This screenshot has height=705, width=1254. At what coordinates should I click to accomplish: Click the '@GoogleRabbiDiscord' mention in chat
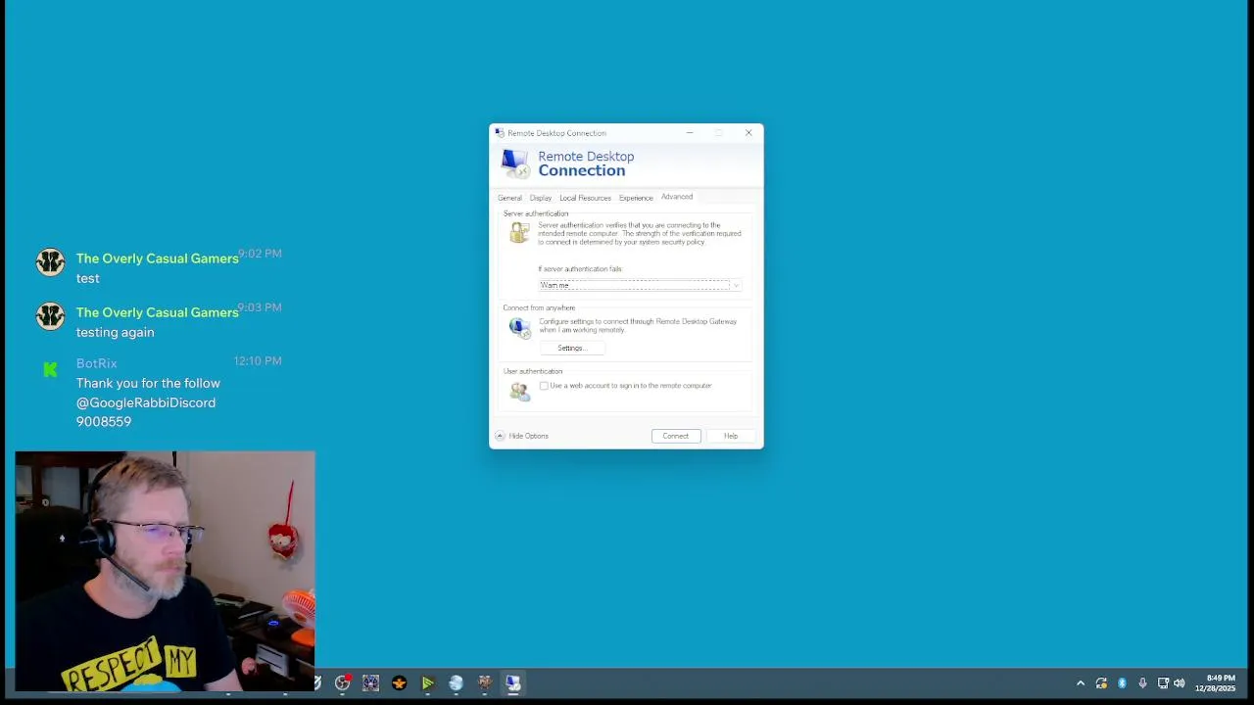146,402
